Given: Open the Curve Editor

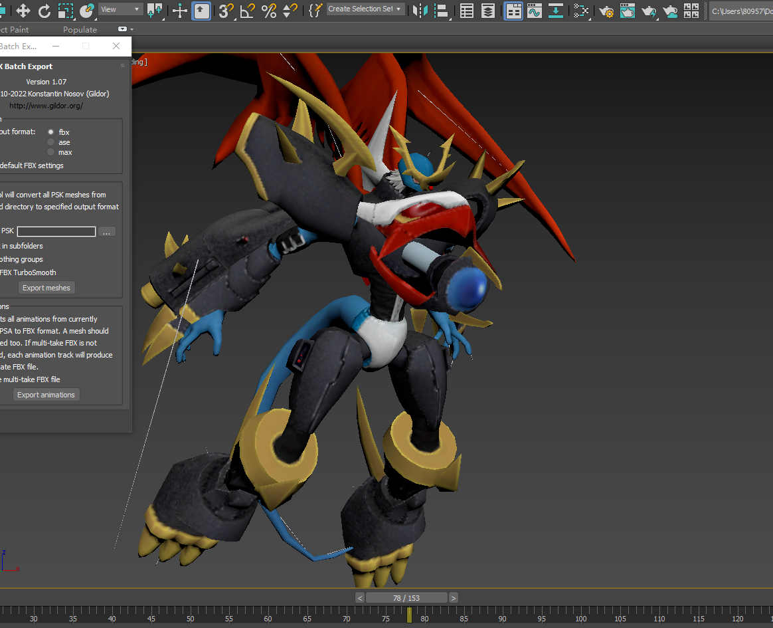Looking at the screenshot, I should (535, 11).
